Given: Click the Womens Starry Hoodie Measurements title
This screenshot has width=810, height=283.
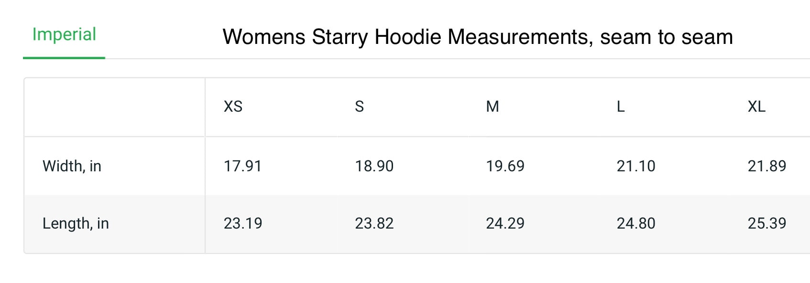Looking at the screenshot, I should click(x=478, y=37).
